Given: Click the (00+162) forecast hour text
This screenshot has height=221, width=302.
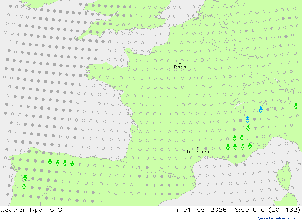Looking at the screenshot, I should pyautogui.click(x=284, y=210).
